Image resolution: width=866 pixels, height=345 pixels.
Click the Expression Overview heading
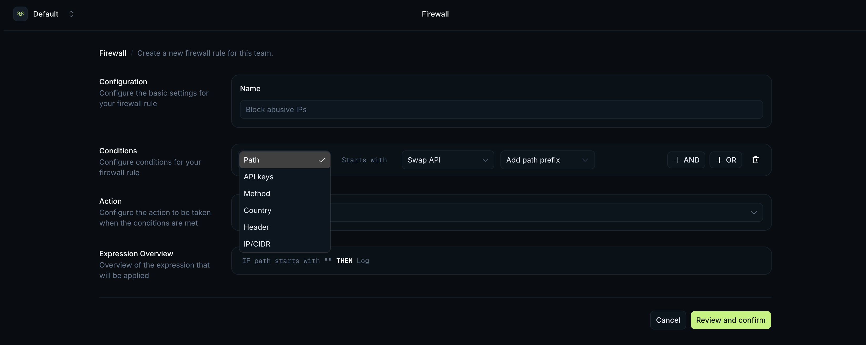point(136,254)
